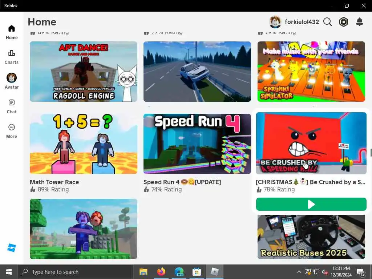Image resolution: width=372 pixels, height=279 pixels.
Task: Open the Charts page
Action: click(12, 57)
